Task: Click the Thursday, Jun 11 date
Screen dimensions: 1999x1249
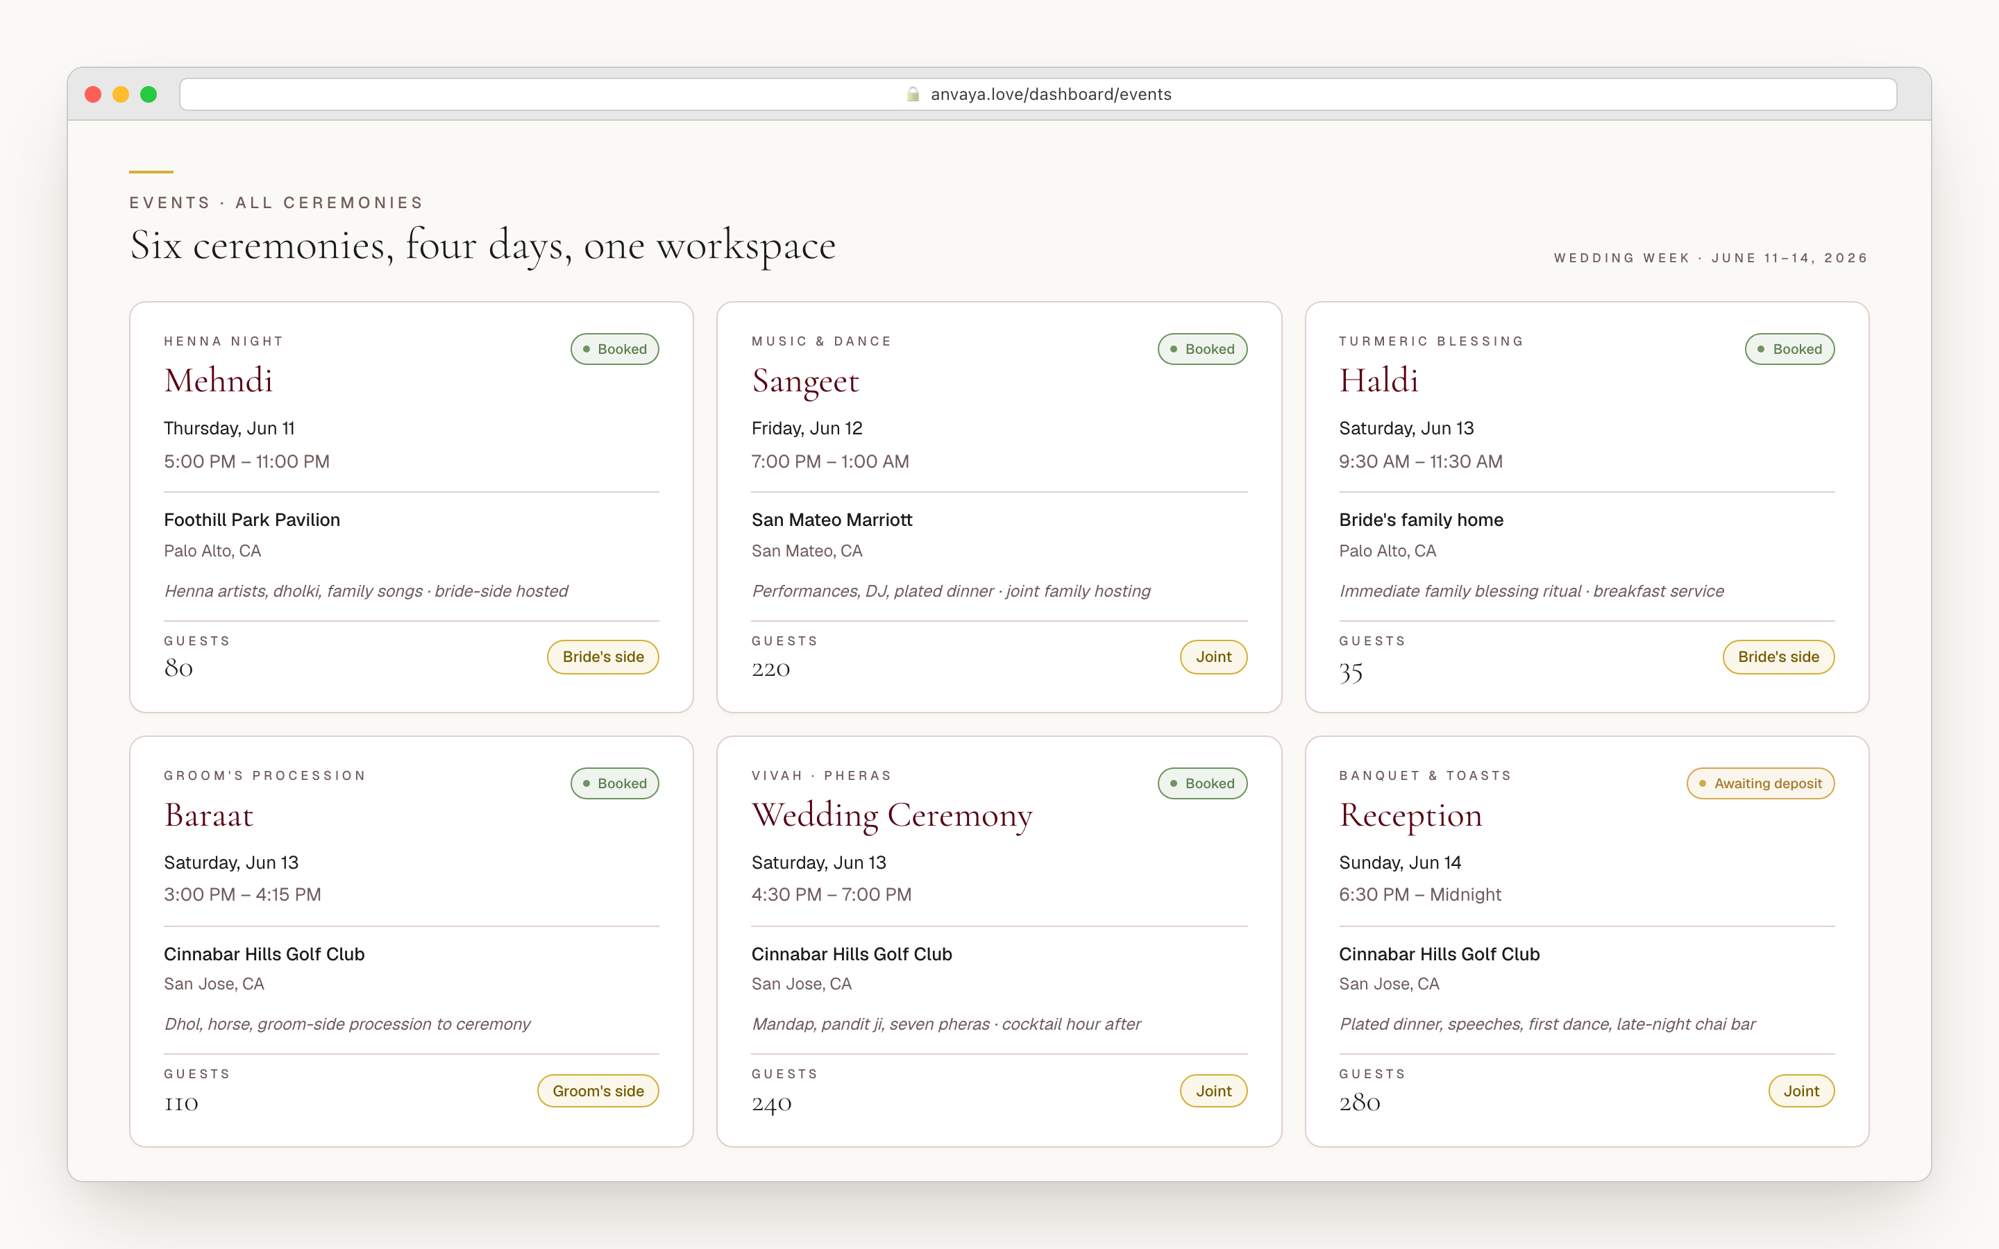Action: [230, 428]
